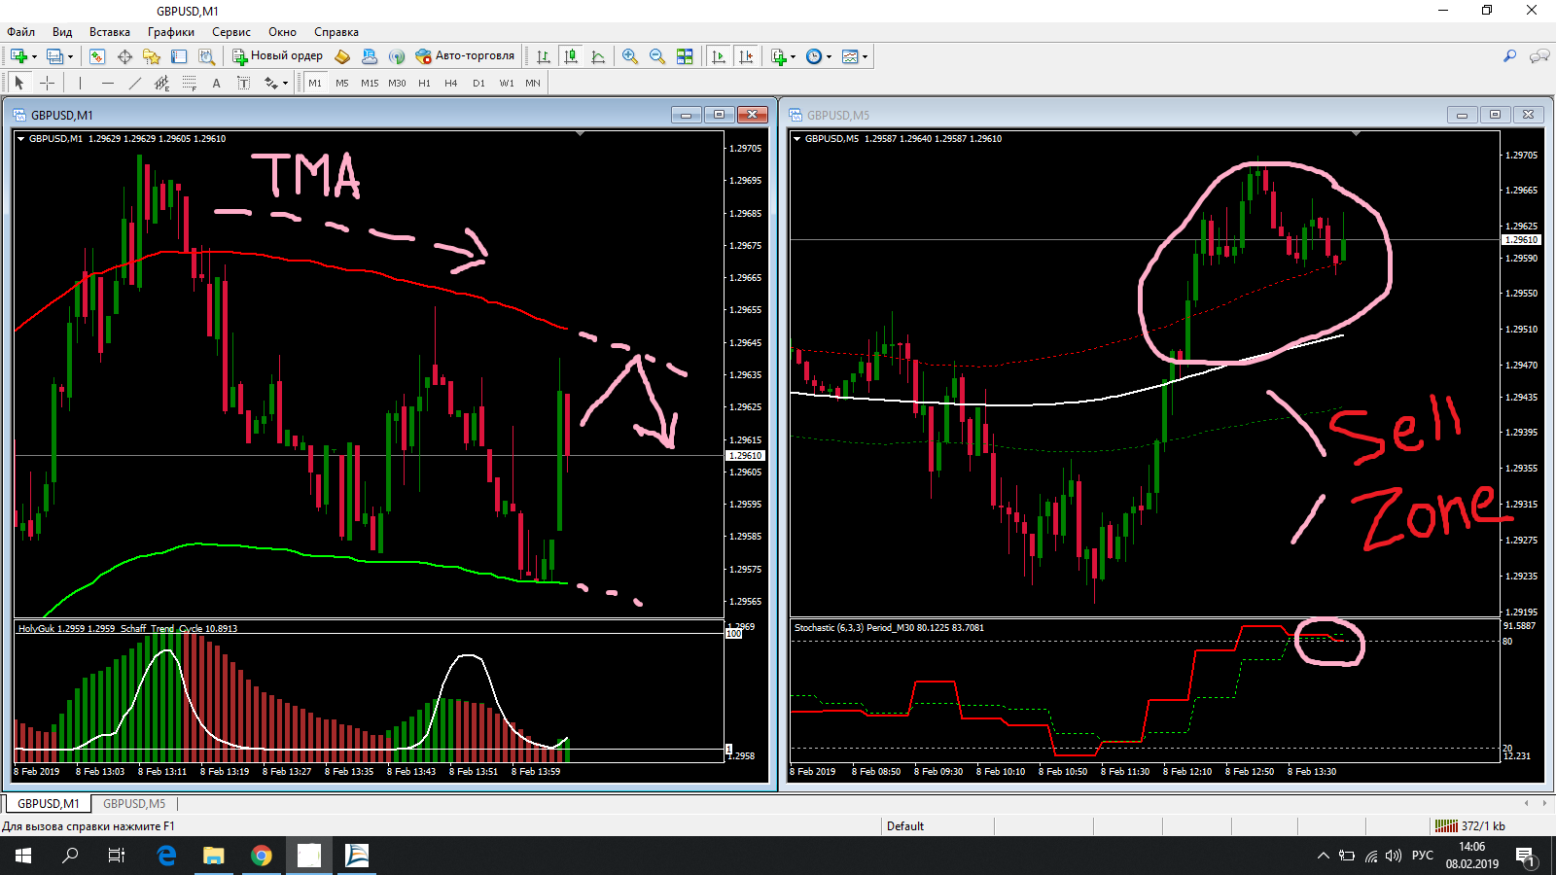The width and height of the screenshot is (1556, 875).
Task: Select the equidistant channel tool
Action: [x=161, y=83]
